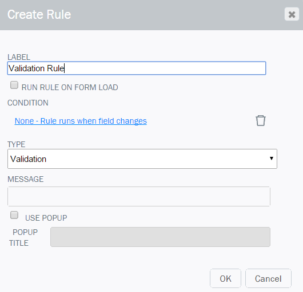Screen dimensions: 303x292
Task: Click the MESSAGE field caption
Action: (26, 179)
